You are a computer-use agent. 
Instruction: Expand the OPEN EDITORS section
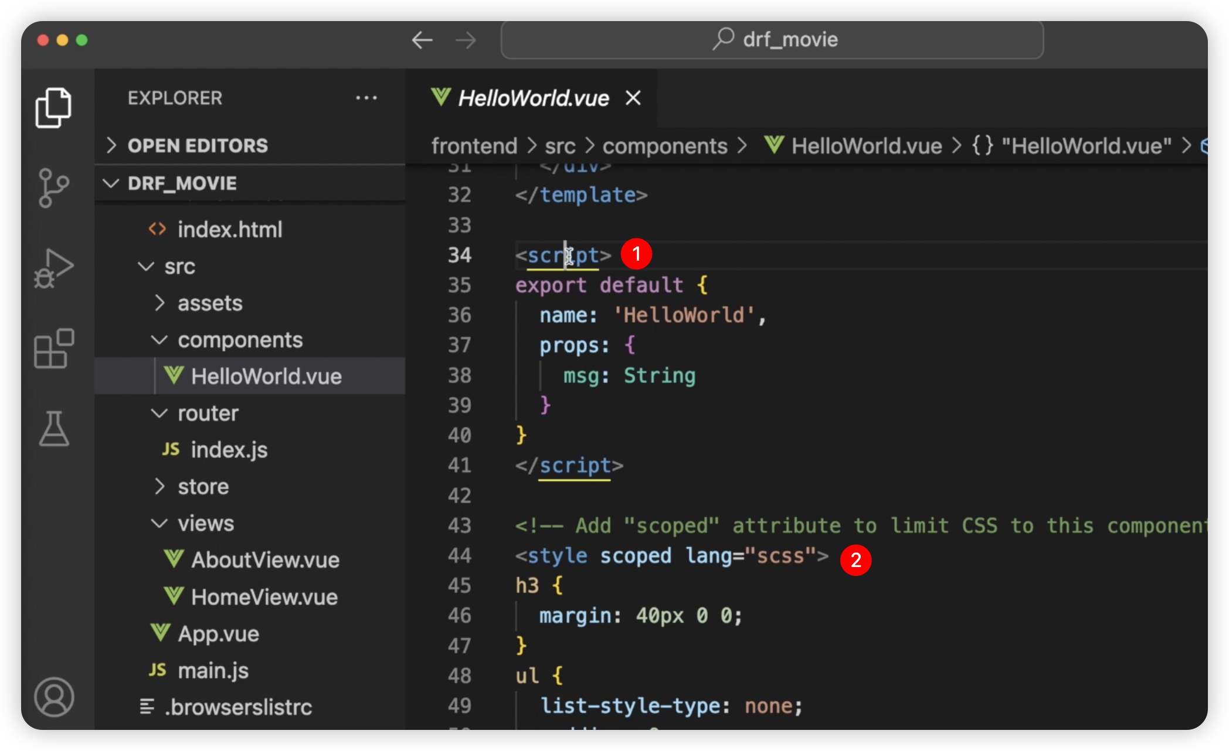click(250, 145)
